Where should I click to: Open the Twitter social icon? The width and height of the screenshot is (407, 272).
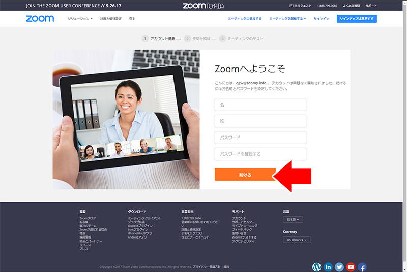339,266
